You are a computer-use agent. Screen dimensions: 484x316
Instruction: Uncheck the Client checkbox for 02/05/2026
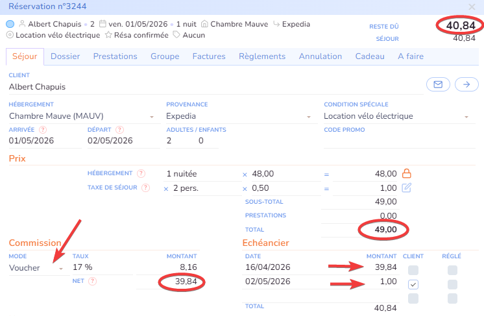click(x=413, y=284)
